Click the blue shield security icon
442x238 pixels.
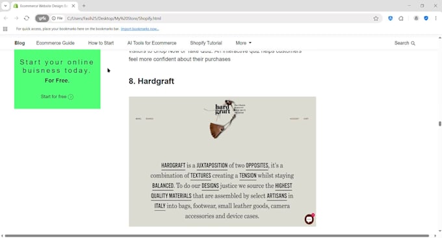click(426, 18)
